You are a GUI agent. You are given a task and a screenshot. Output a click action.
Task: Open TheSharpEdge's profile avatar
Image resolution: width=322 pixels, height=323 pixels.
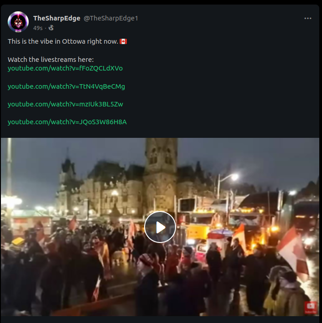[18, 22]
